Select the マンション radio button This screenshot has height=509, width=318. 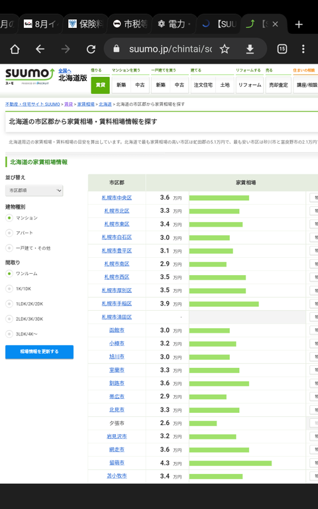9,218
